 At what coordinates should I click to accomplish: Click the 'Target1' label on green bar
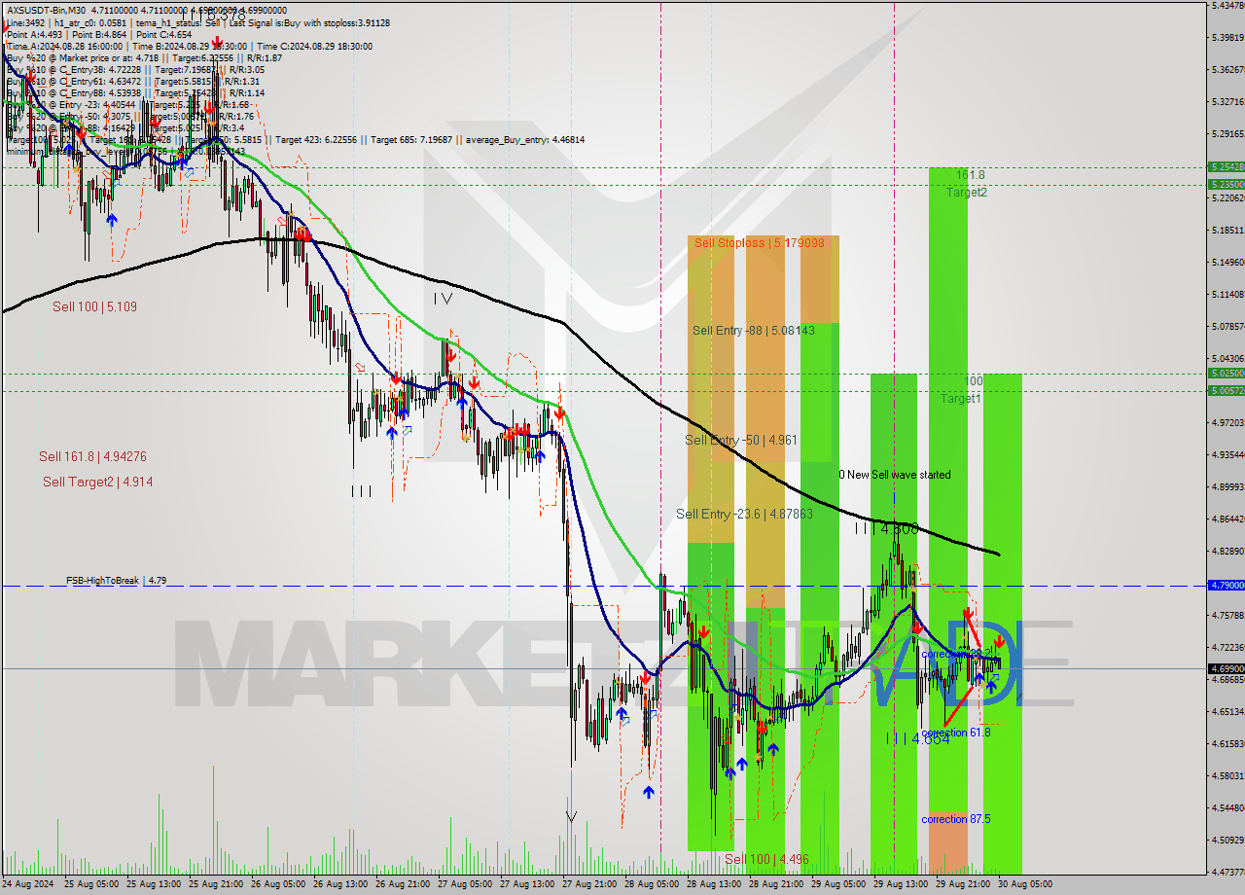click(x=960, y=399)
